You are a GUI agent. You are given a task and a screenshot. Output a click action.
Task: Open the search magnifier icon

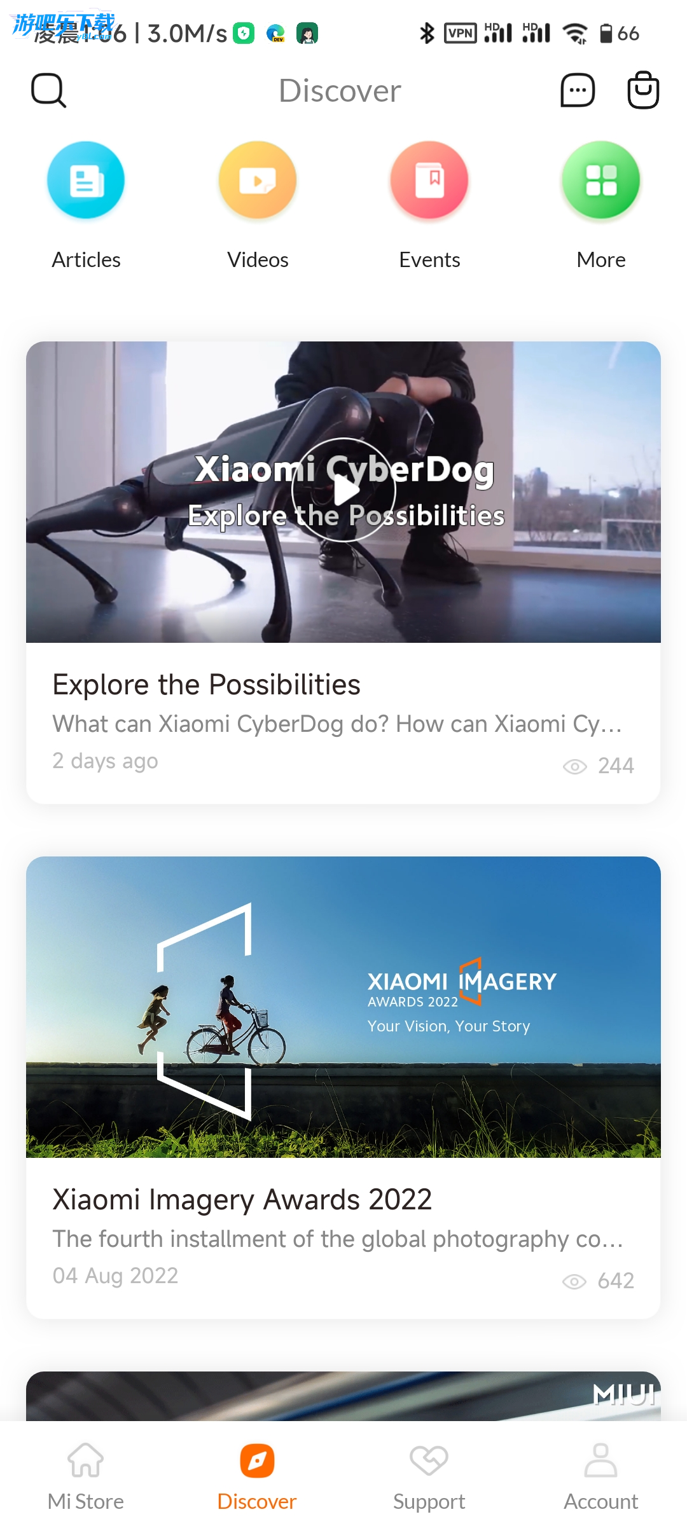(x=49, y=91)
